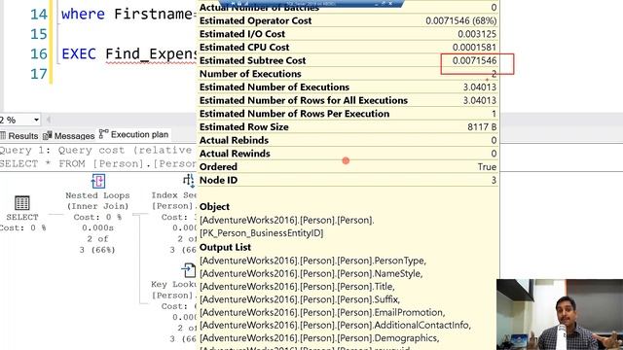Click SELECT * FROM Person query text
Viewport: 623px width, 350px height.
pos(97,163)
